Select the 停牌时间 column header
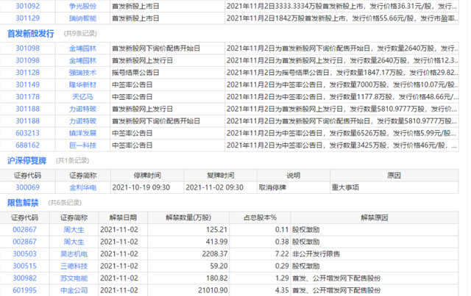 tap(147, 176)
